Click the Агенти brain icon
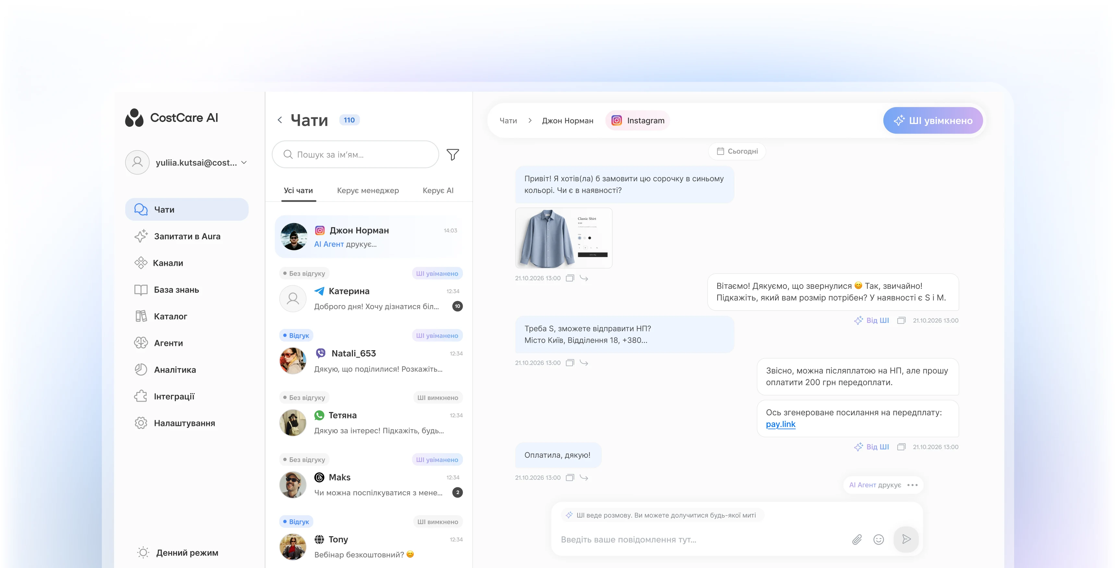This screenshot has height=568, width=1116. coord(141,343)
